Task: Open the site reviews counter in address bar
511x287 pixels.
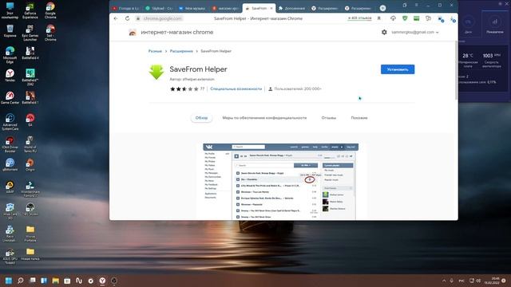Action: pyautogui.click(x=359, y=18)
